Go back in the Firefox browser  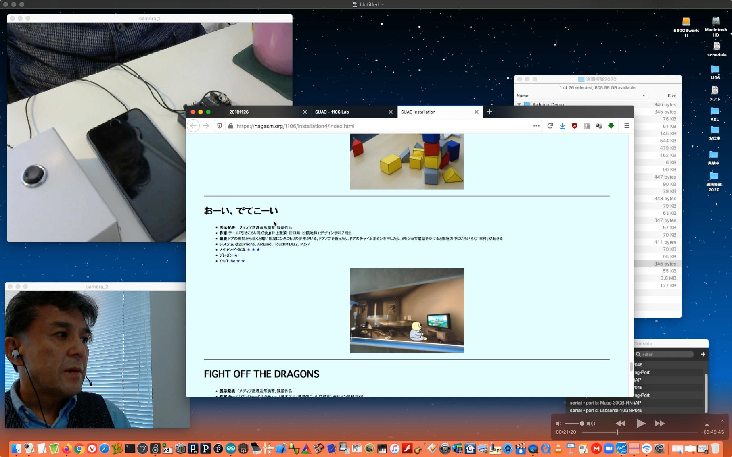pos(193,126)
